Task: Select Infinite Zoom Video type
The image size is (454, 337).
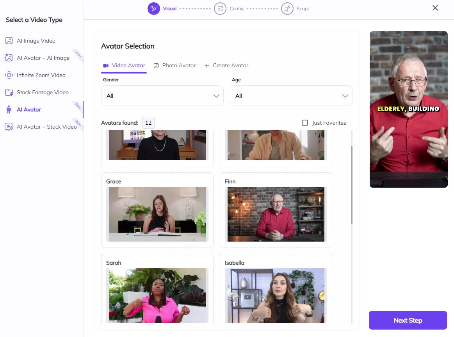Action: coord(41,75)
